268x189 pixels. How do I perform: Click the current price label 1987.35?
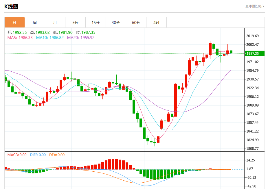click(254, 53)
